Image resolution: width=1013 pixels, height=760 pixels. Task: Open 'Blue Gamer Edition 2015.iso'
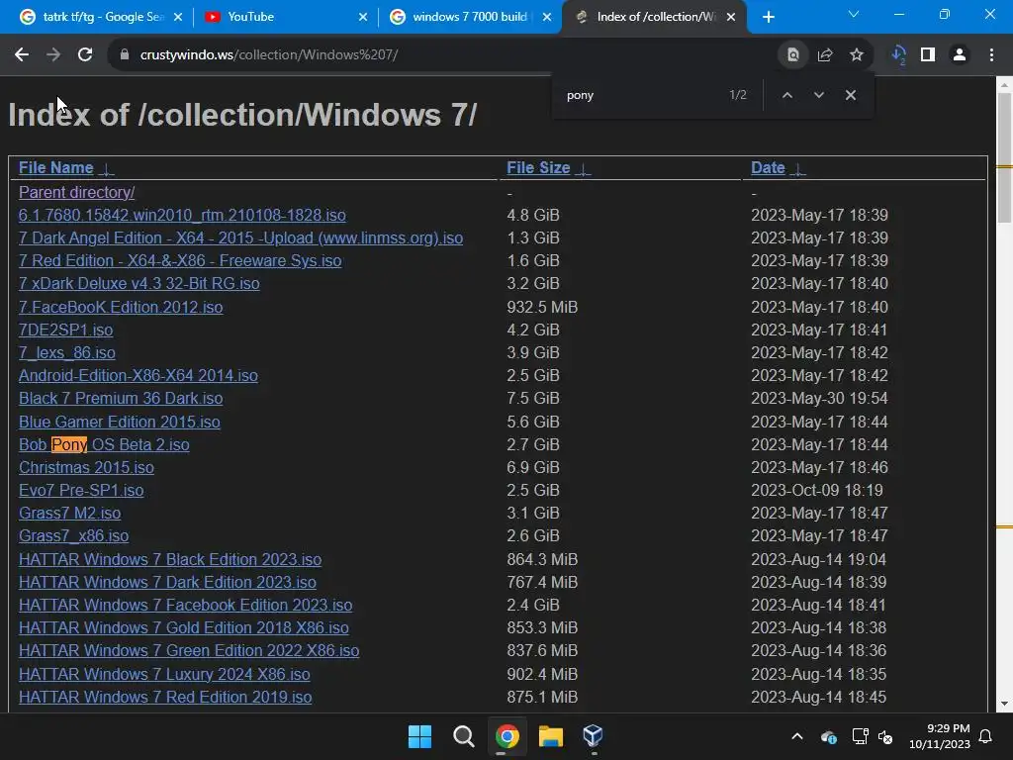tap(120, 422)
